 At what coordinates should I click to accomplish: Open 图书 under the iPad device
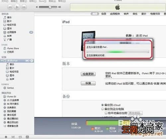10,75
